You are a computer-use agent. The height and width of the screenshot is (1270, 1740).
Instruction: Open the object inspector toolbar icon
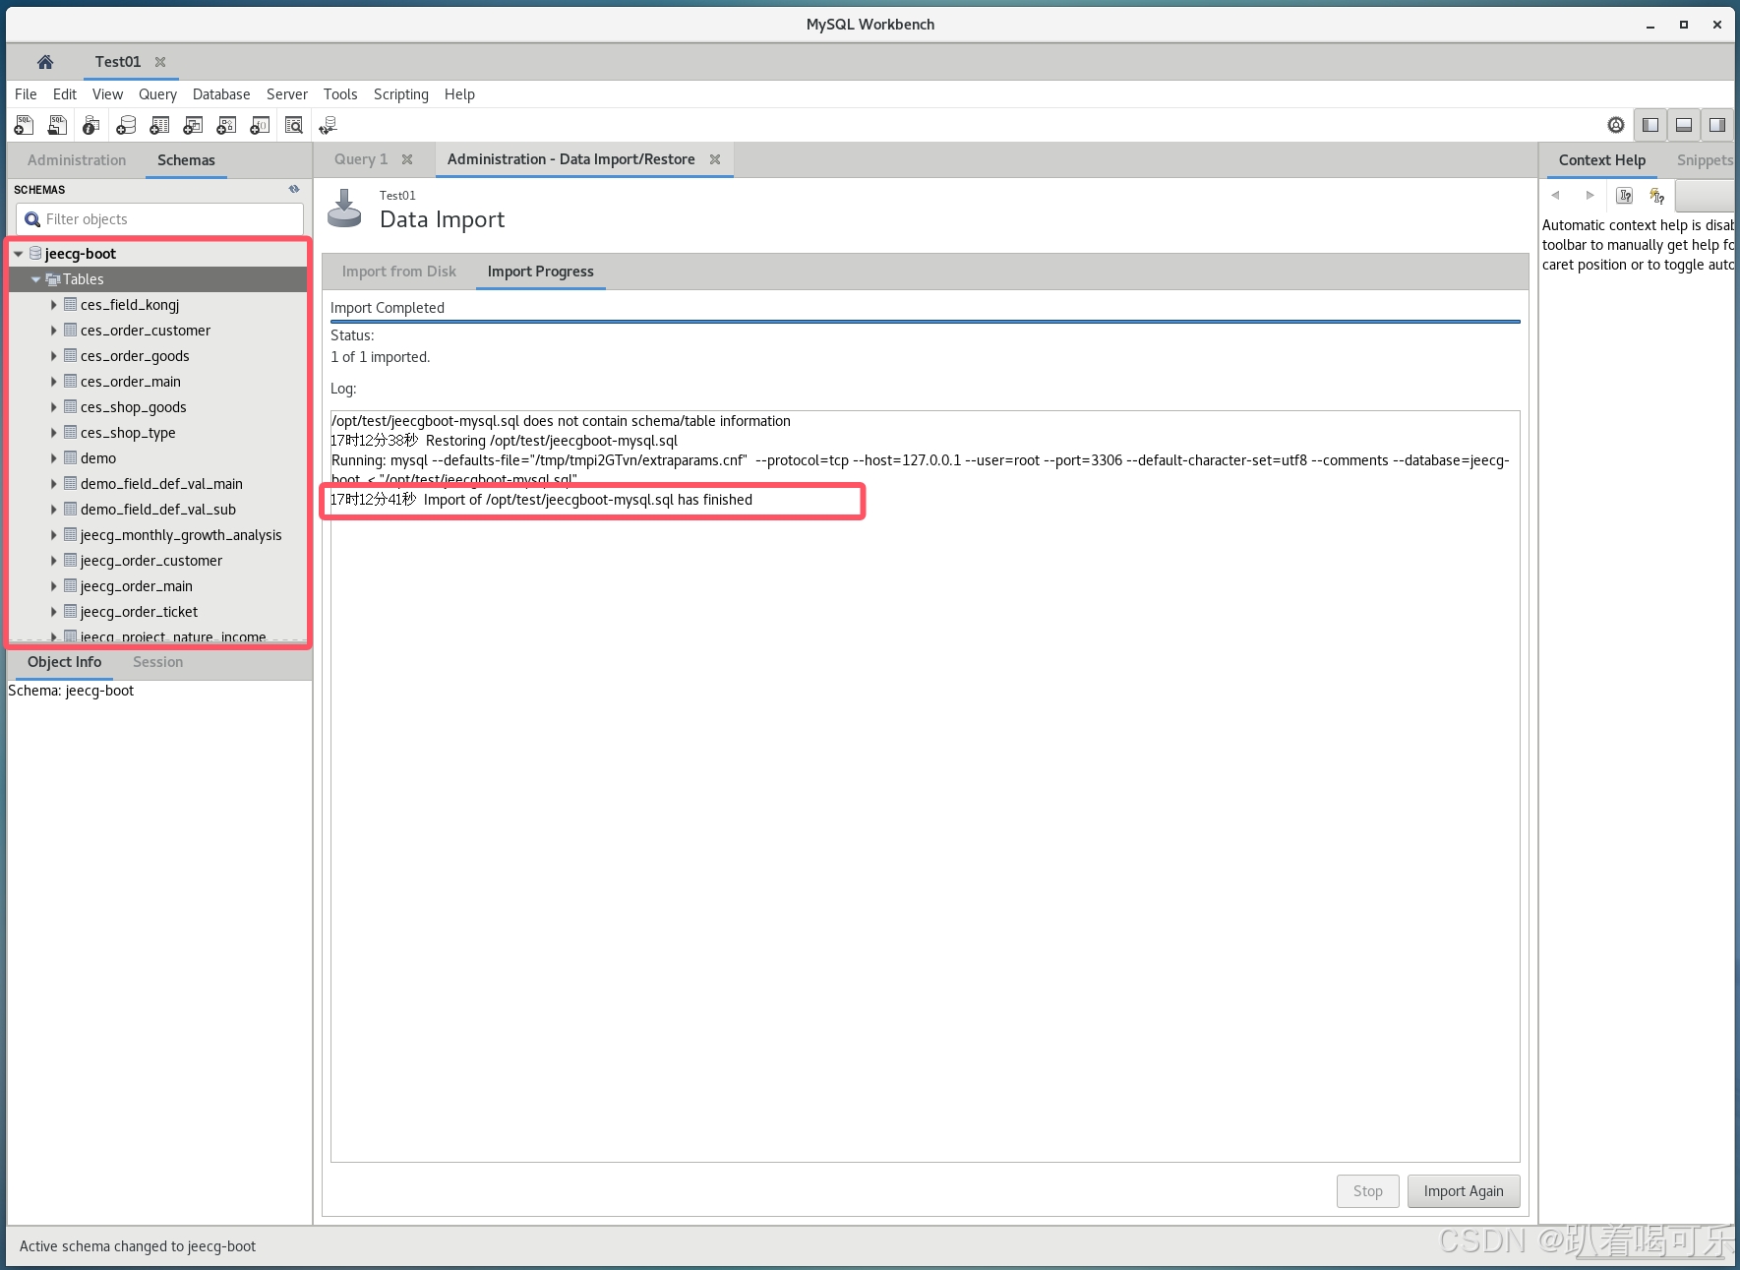tap(91, 125)
